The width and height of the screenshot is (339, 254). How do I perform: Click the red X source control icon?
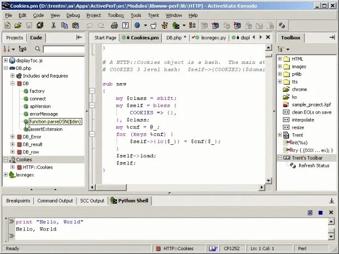tap(237, 26)
